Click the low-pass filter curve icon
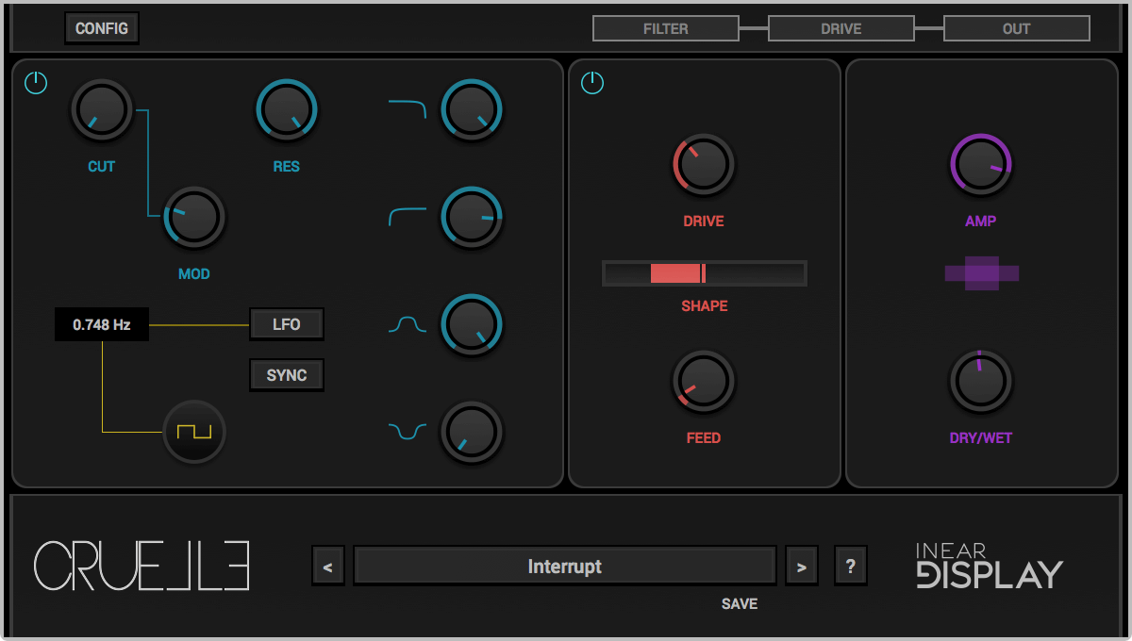 [408, 109]
